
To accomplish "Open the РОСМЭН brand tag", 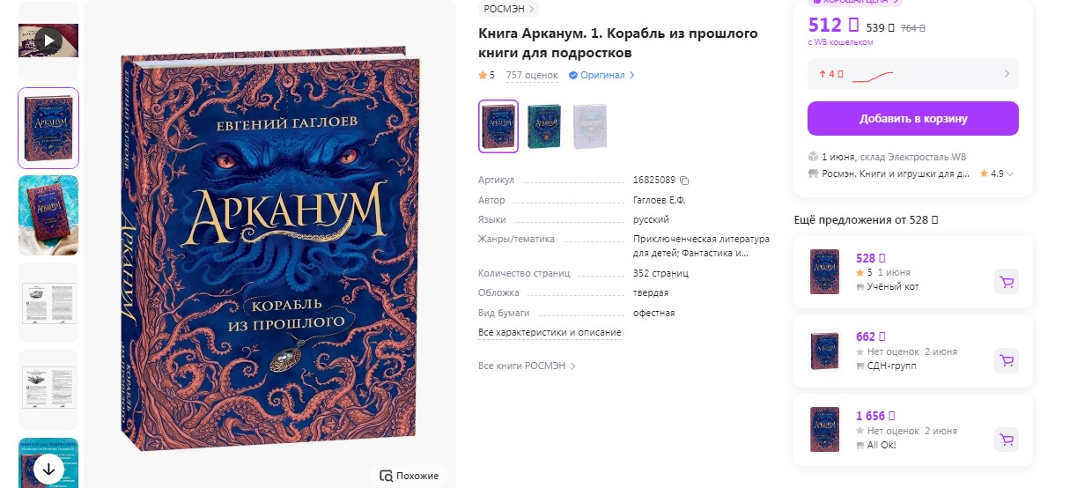I will click(x=509, y=9).
